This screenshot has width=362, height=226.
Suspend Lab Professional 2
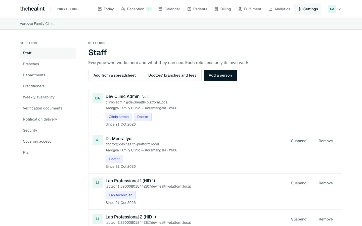(x=299, y=219)
